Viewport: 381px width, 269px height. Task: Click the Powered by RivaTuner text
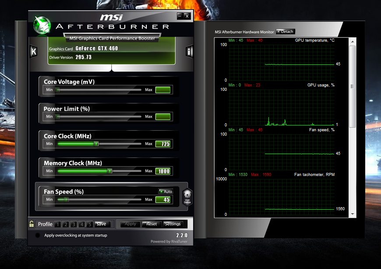coord(169,241)
